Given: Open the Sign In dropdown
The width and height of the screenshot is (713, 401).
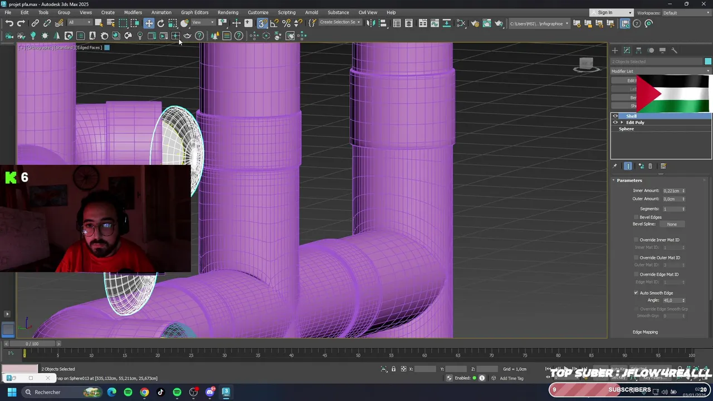Looking at the screenshot, I should 612,13.
